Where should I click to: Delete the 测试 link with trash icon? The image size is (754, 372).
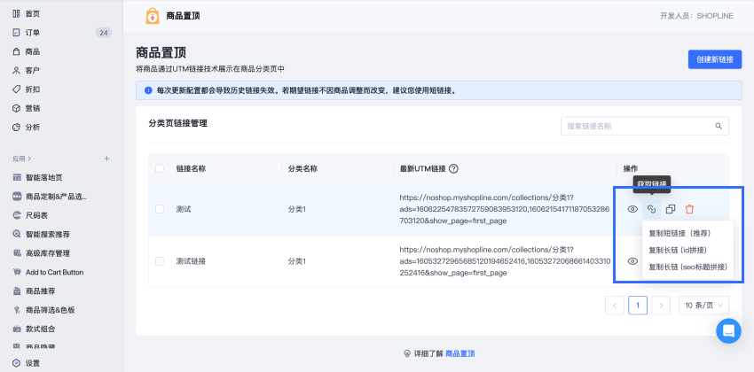point(689,209)
